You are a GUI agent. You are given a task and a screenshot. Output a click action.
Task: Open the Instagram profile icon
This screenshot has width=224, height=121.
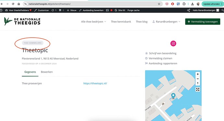(x=173, y=43)
